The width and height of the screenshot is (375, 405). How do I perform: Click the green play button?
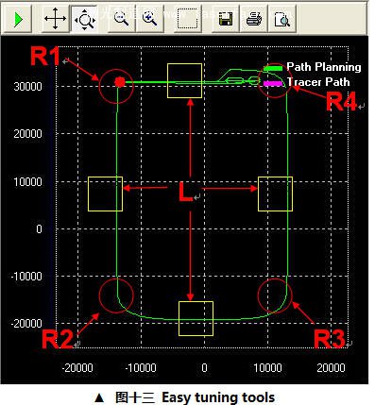[x=18, y=19]
